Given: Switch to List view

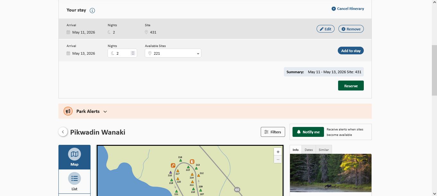Looking at the screenshot, I should (x=74, y=182).
